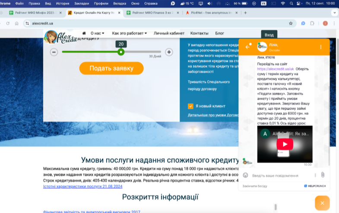Screen dimensions: 339x213
Task: Open Істотні характеристики послуги 21.08.2024 link
Action: coord(83,186)
